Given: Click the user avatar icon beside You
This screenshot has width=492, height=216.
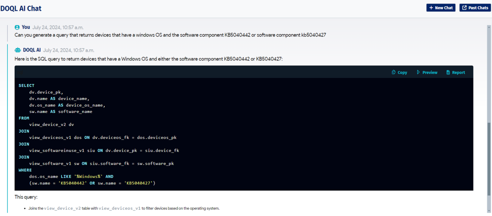Looking at the screenshot, I should coord(17,27).
